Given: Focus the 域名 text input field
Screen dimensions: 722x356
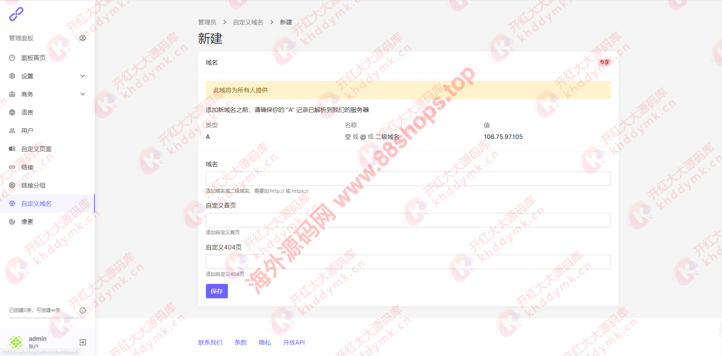Looking at the screenshot, I should [x=408, y=179].
